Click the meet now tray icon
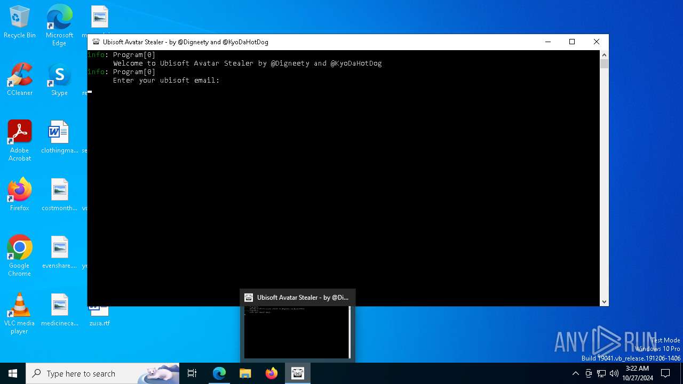 click(589, 373)
